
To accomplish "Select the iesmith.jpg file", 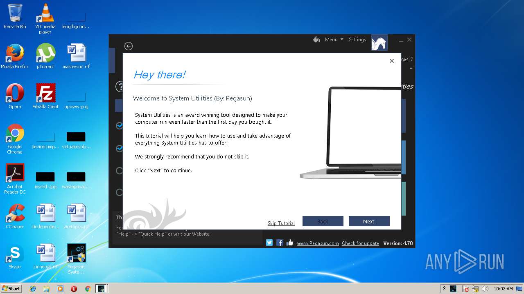I will [x=45, y=180].
